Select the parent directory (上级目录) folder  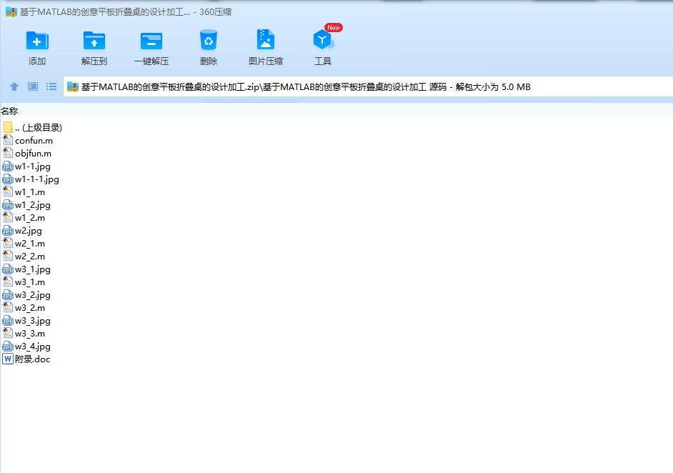(33, 127)
